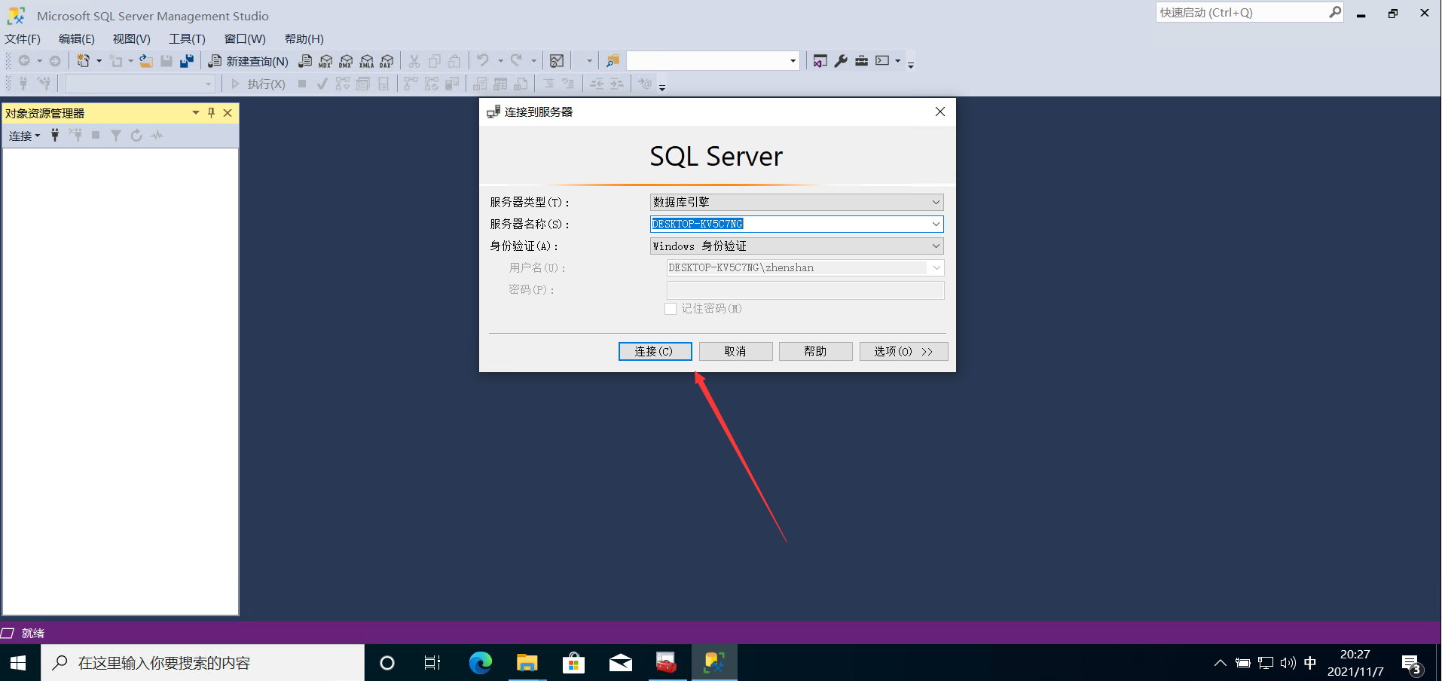Click the command window toolbar icon
The image size is (1442, 681).
(x=882, y=61)
